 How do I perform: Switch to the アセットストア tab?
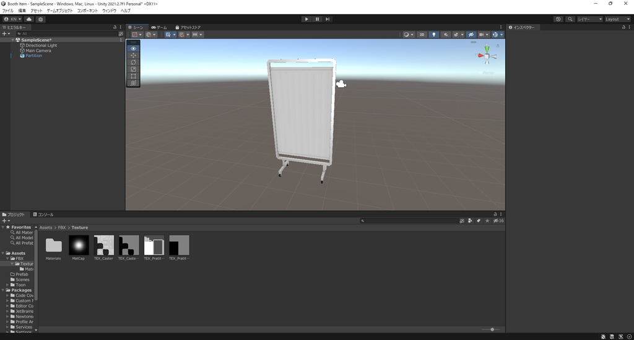tap(188, 27)
